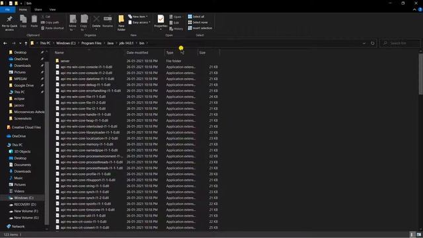
Task: Open the recent locations dropdown arrow
Action: tap(20, 43)
